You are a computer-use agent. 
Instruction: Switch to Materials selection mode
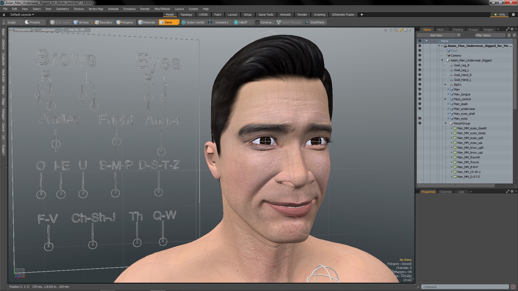coord(147,22)
